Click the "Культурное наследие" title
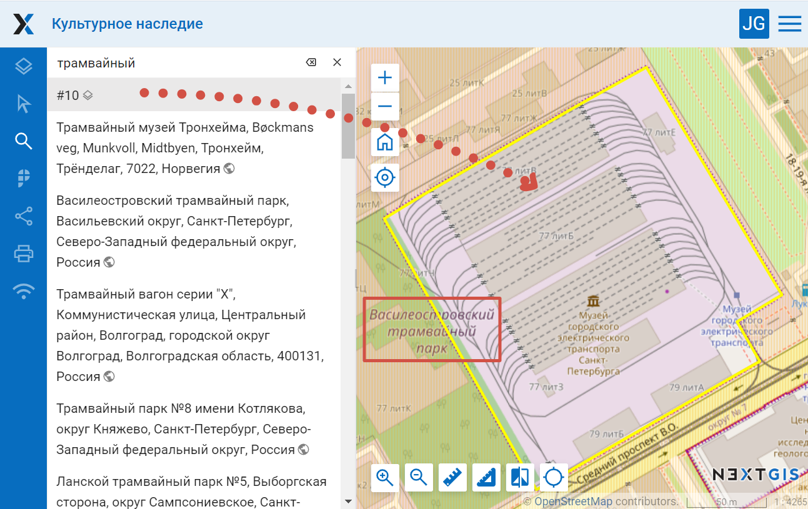The height and width of the screenshot is (509, 808). 127,24
